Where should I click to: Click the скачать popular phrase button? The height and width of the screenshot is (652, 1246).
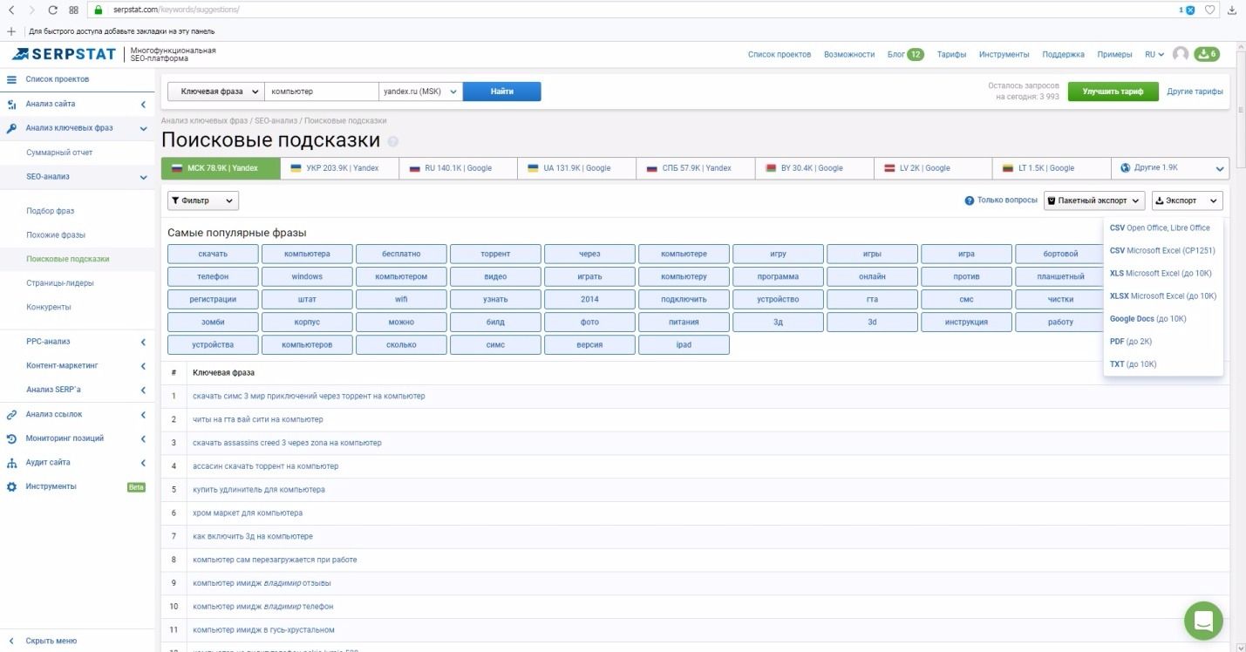213,254
